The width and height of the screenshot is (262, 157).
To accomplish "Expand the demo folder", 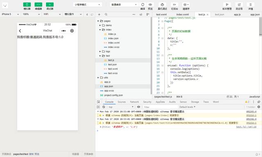I will 100,25.
